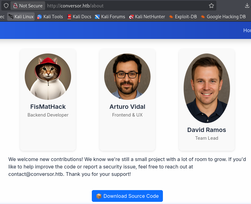Select the FisMatHack name heading

[48, 107]
